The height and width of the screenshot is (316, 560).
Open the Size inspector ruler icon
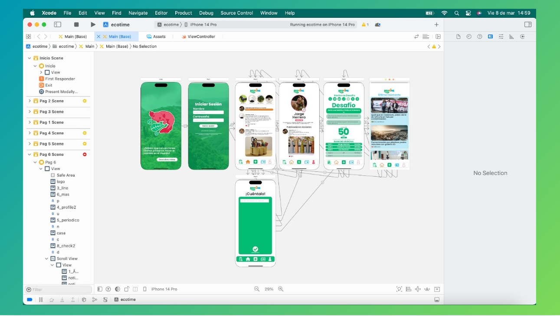[x=511, y=36]
